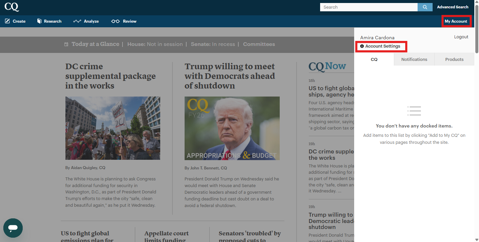Click the 18h timestamp in CQ Now
Screen dimensions: 479x242
click(312, 81)
